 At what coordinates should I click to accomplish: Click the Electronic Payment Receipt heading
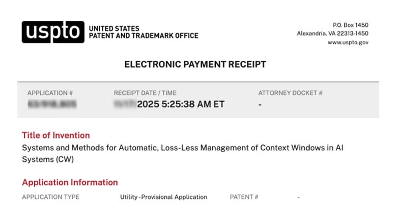pos(195,64)
